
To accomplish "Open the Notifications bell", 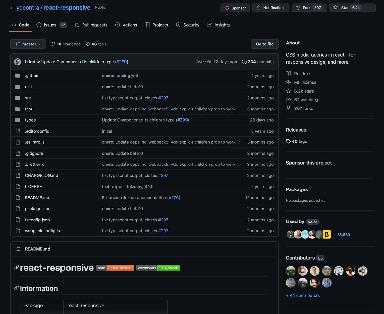I will click(x=270, y=8).
